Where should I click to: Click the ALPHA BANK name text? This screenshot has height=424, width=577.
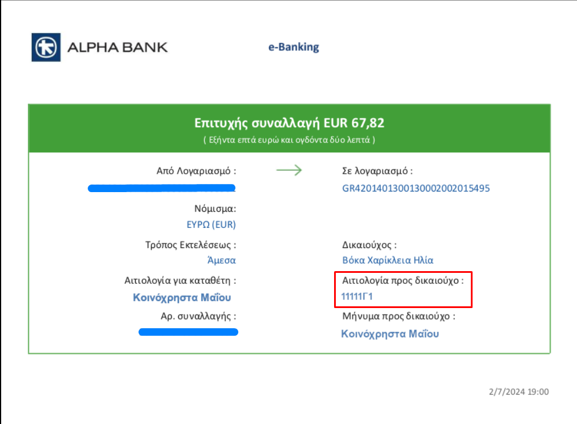(117, 47)
